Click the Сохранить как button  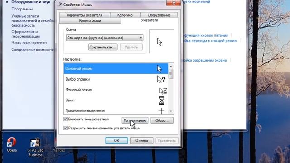(x=103, y=47)
